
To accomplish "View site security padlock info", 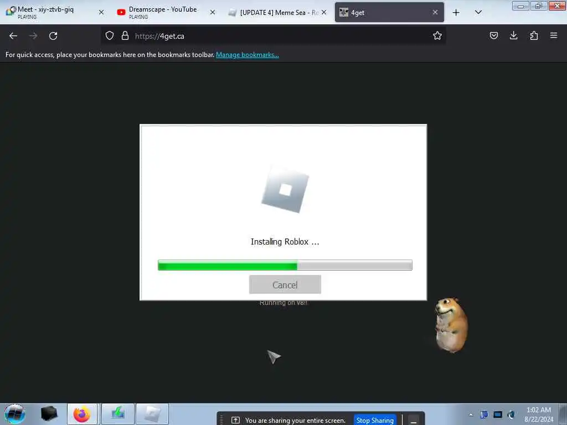I will click(125, 35).
